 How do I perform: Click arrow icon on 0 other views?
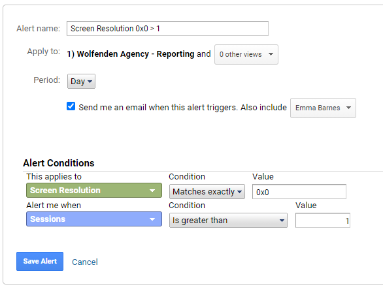(x=271, y=54)
